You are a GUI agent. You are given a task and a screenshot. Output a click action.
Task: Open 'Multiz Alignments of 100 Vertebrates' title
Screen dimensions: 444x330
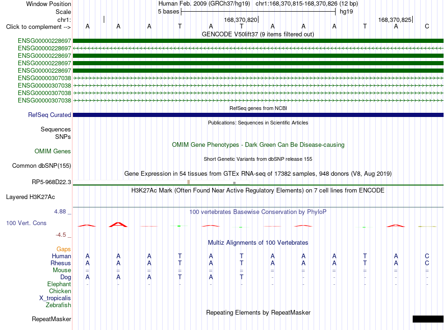[258, 243]
